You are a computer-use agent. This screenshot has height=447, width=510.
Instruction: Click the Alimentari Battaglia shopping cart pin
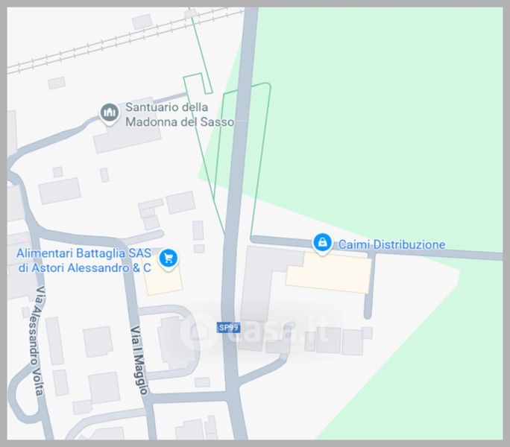pos(169,259)
